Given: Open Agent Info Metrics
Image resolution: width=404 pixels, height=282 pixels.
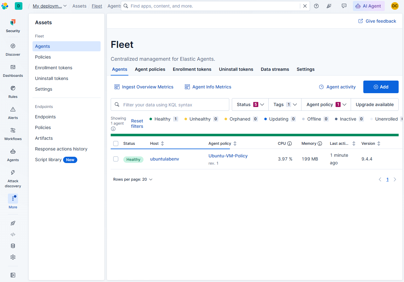Looking at the screenshot, I should click(x=208, y=87).
